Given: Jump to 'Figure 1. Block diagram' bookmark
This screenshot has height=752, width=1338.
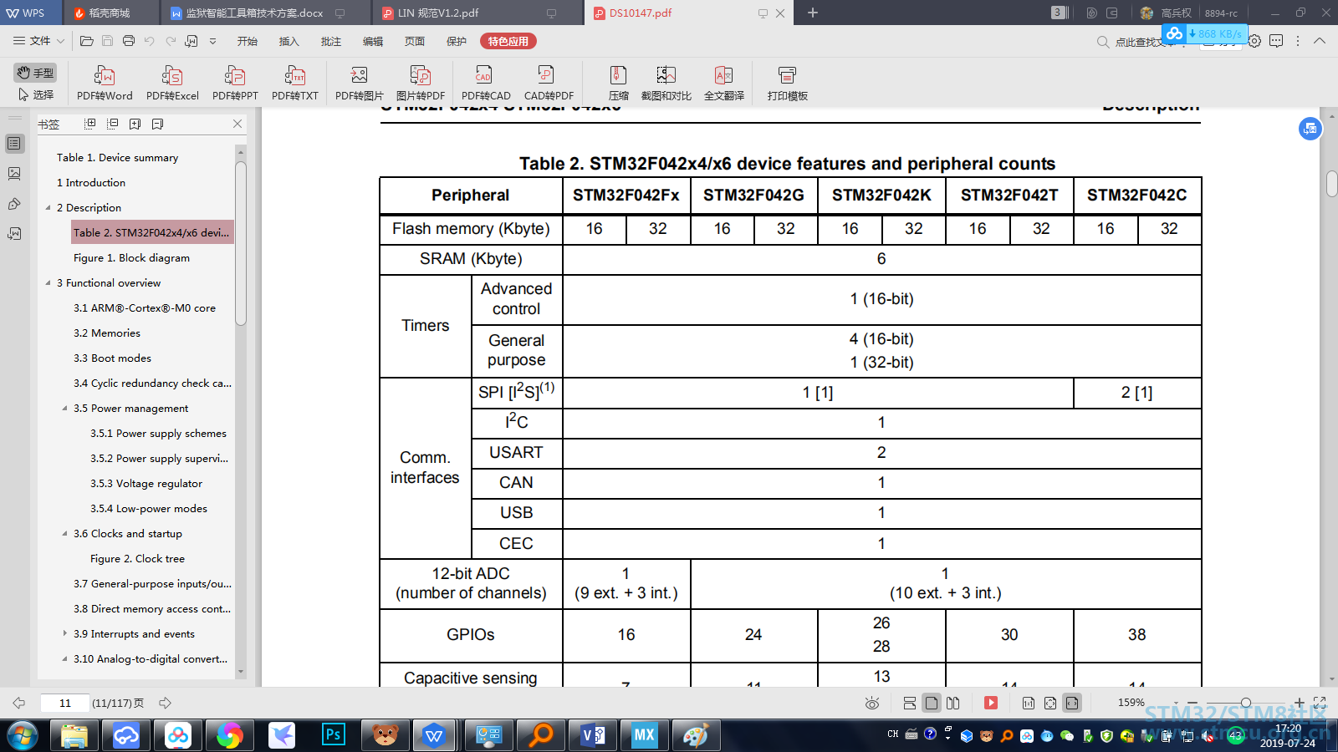Looking at the screenshot, I should click(131, 258).
